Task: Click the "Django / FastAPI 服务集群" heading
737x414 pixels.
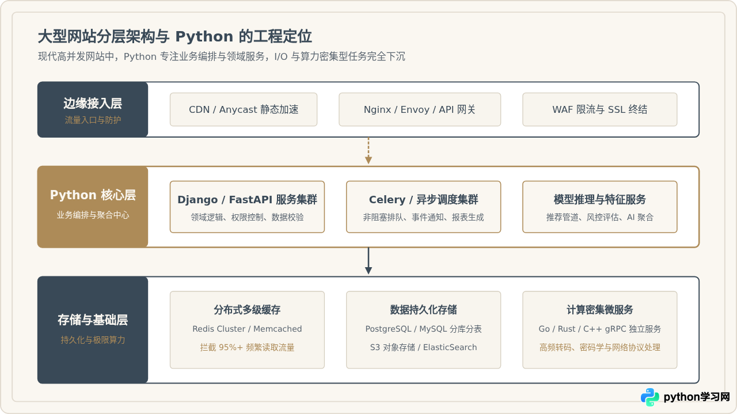Action: click(x=247, y=200)
